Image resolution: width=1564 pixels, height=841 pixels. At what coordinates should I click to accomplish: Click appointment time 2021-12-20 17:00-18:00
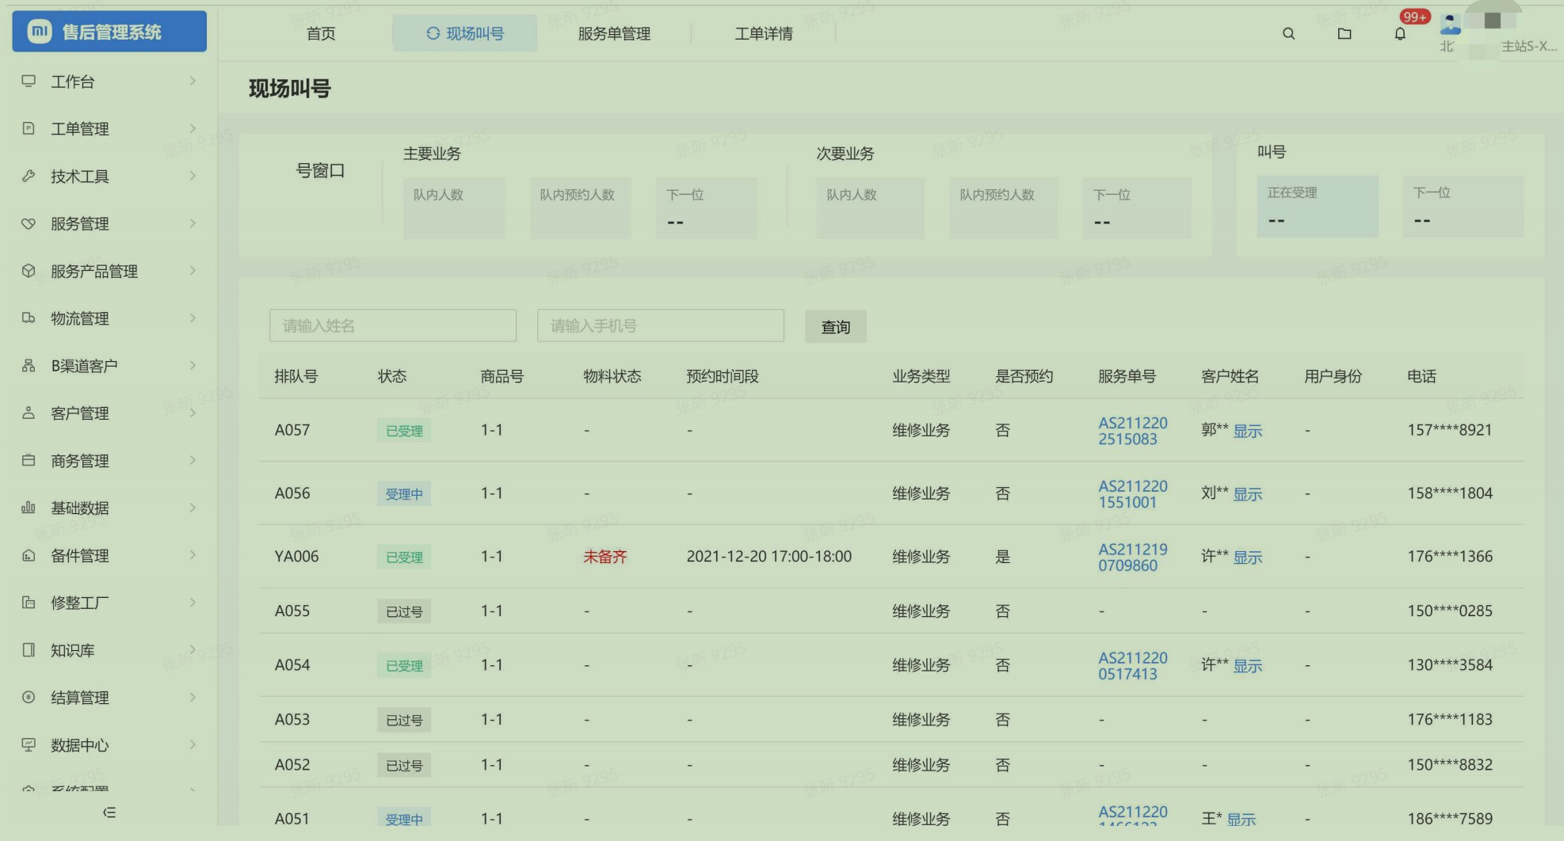click(x=769, y=557)
